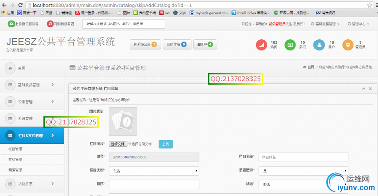Screen dimensions: 378x196
Task: Click the blue upload button
Action: (166, 144)
